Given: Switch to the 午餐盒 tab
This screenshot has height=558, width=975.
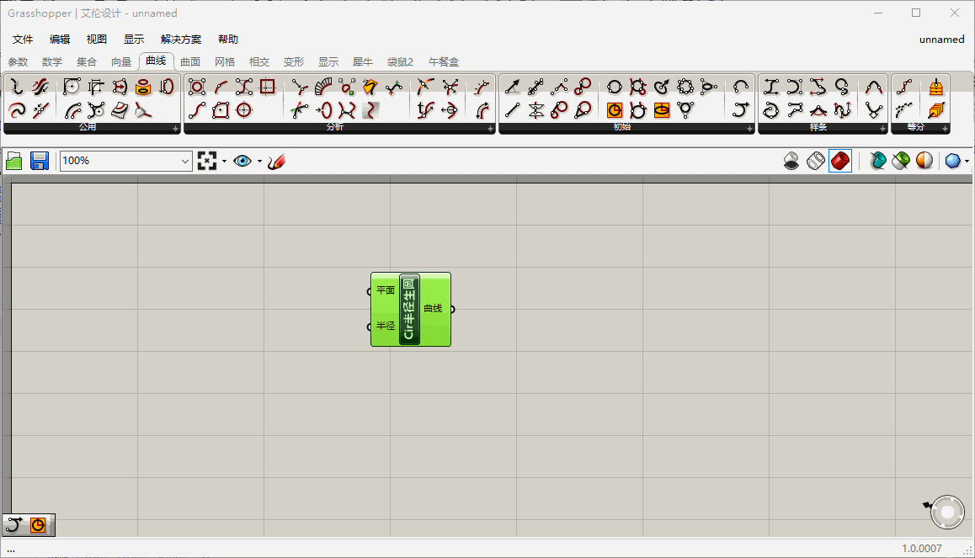Looking at the screenshot, I should coord(444,61).
